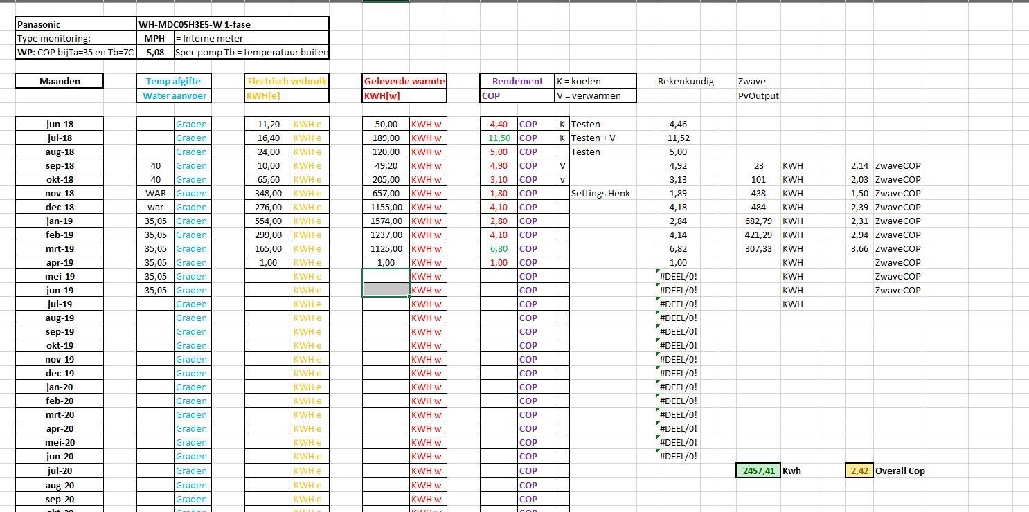Viewport: 1029px width, 512px height.
Task: Select the 11,52 Rekenkundig value
Action: click(x=679, y=138)
